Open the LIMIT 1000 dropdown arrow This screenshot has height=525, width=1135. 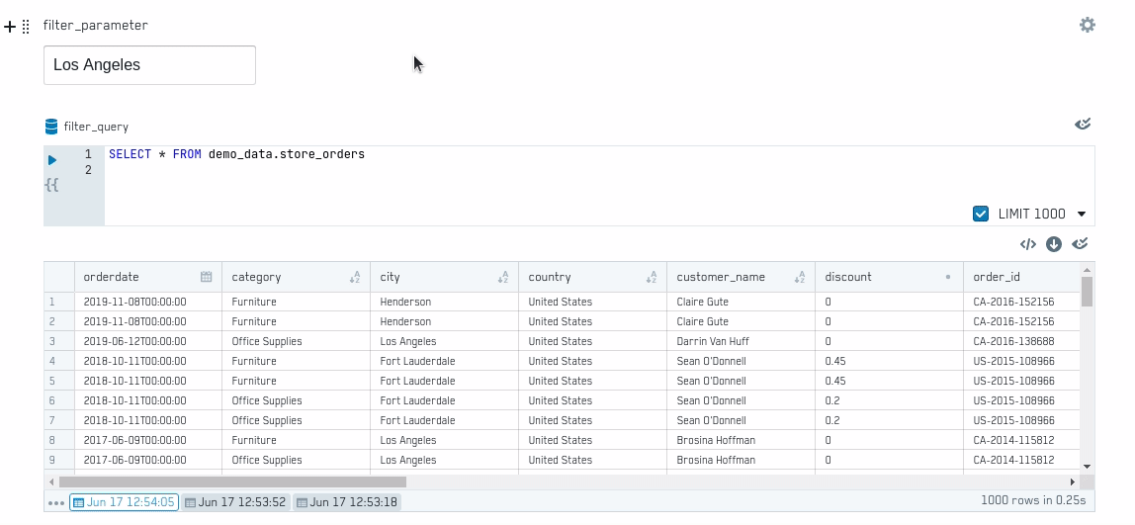[1082, 215]
